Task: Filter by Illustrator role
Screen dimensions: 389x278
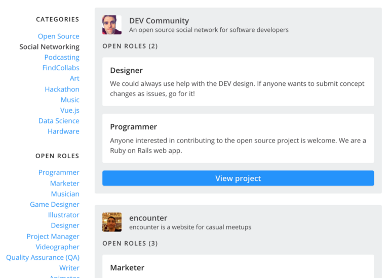Action: tap(63, 215)
